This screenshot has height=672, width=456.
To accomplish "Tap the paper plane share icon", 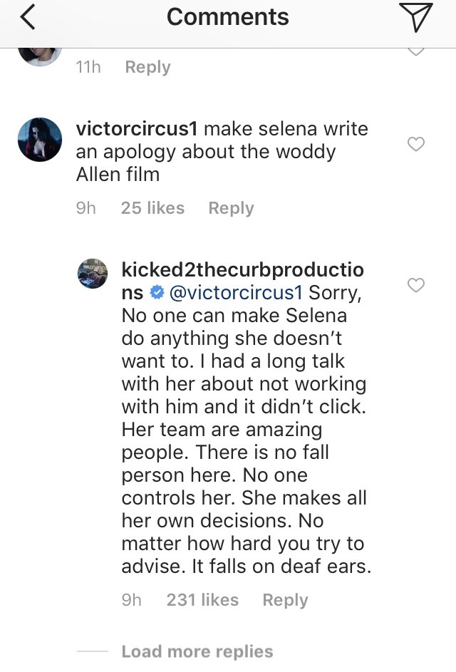I will pyautogui.click(x=415, y=18).
